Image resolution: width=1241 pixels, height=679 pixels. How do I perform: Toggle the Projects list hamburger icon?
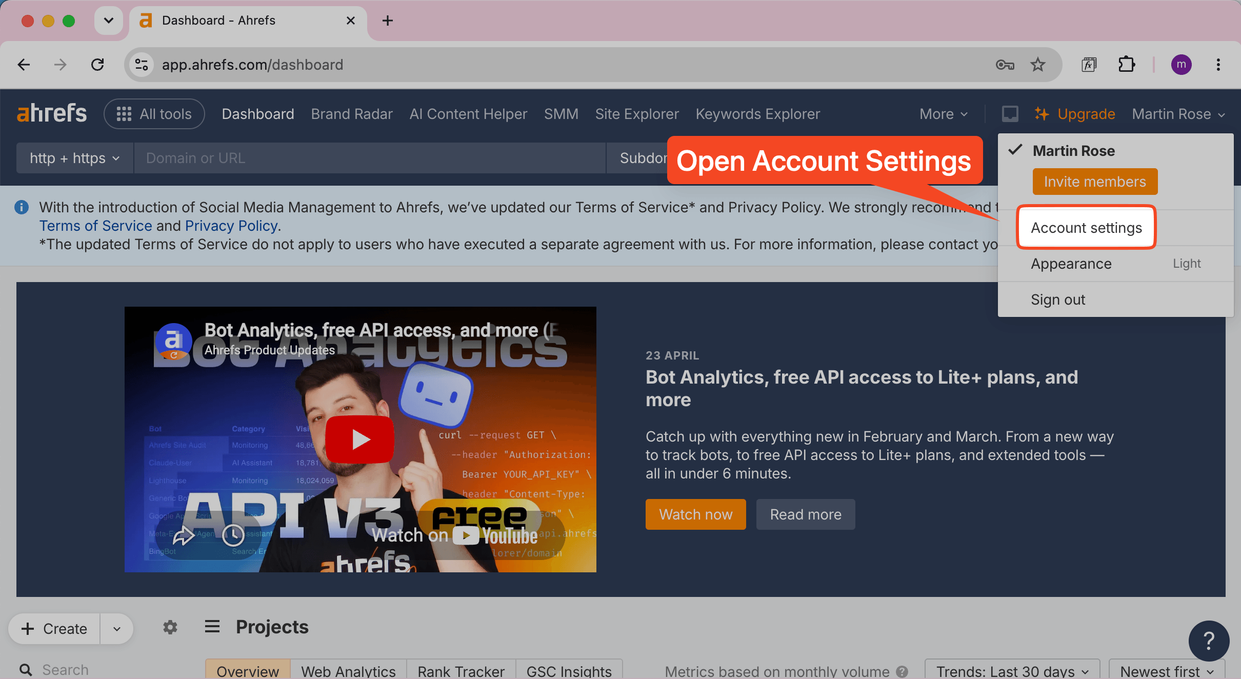(x=212, y=626)
